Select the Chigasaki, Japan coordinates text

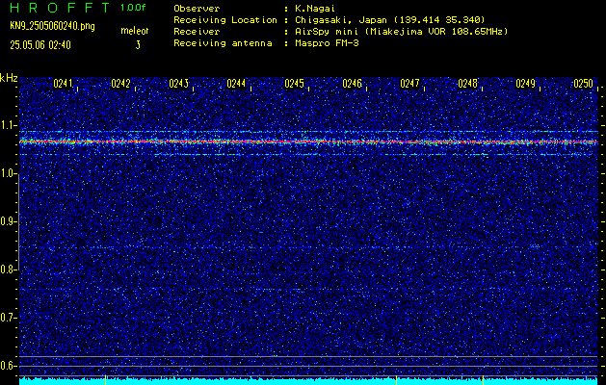(x=389, y=20)
